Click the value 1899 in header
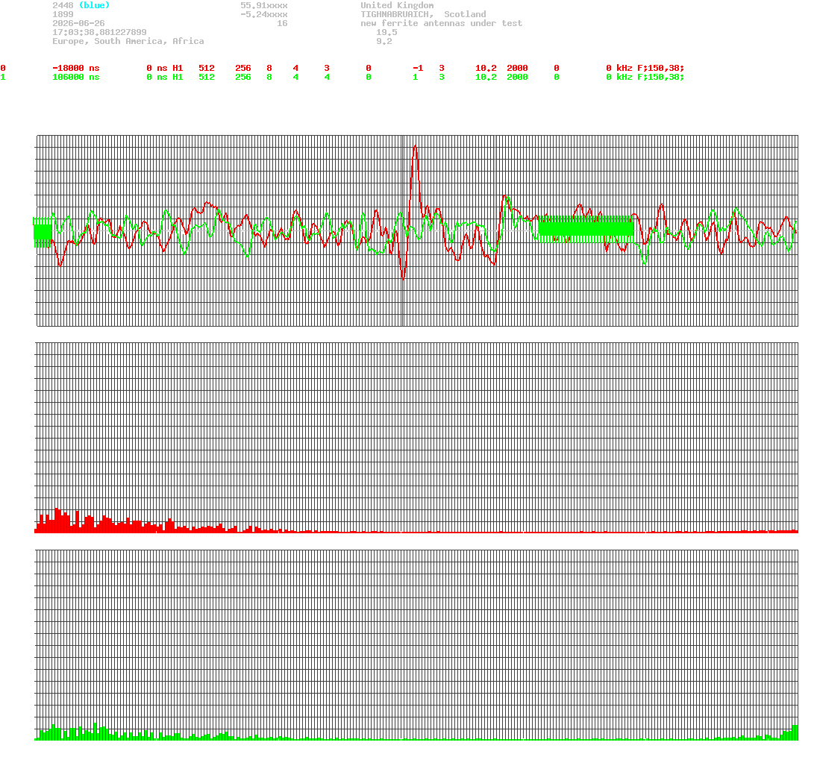 (63, 14)
